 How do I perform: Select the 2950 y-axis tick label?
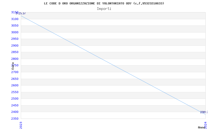click(x=15, y=39)
